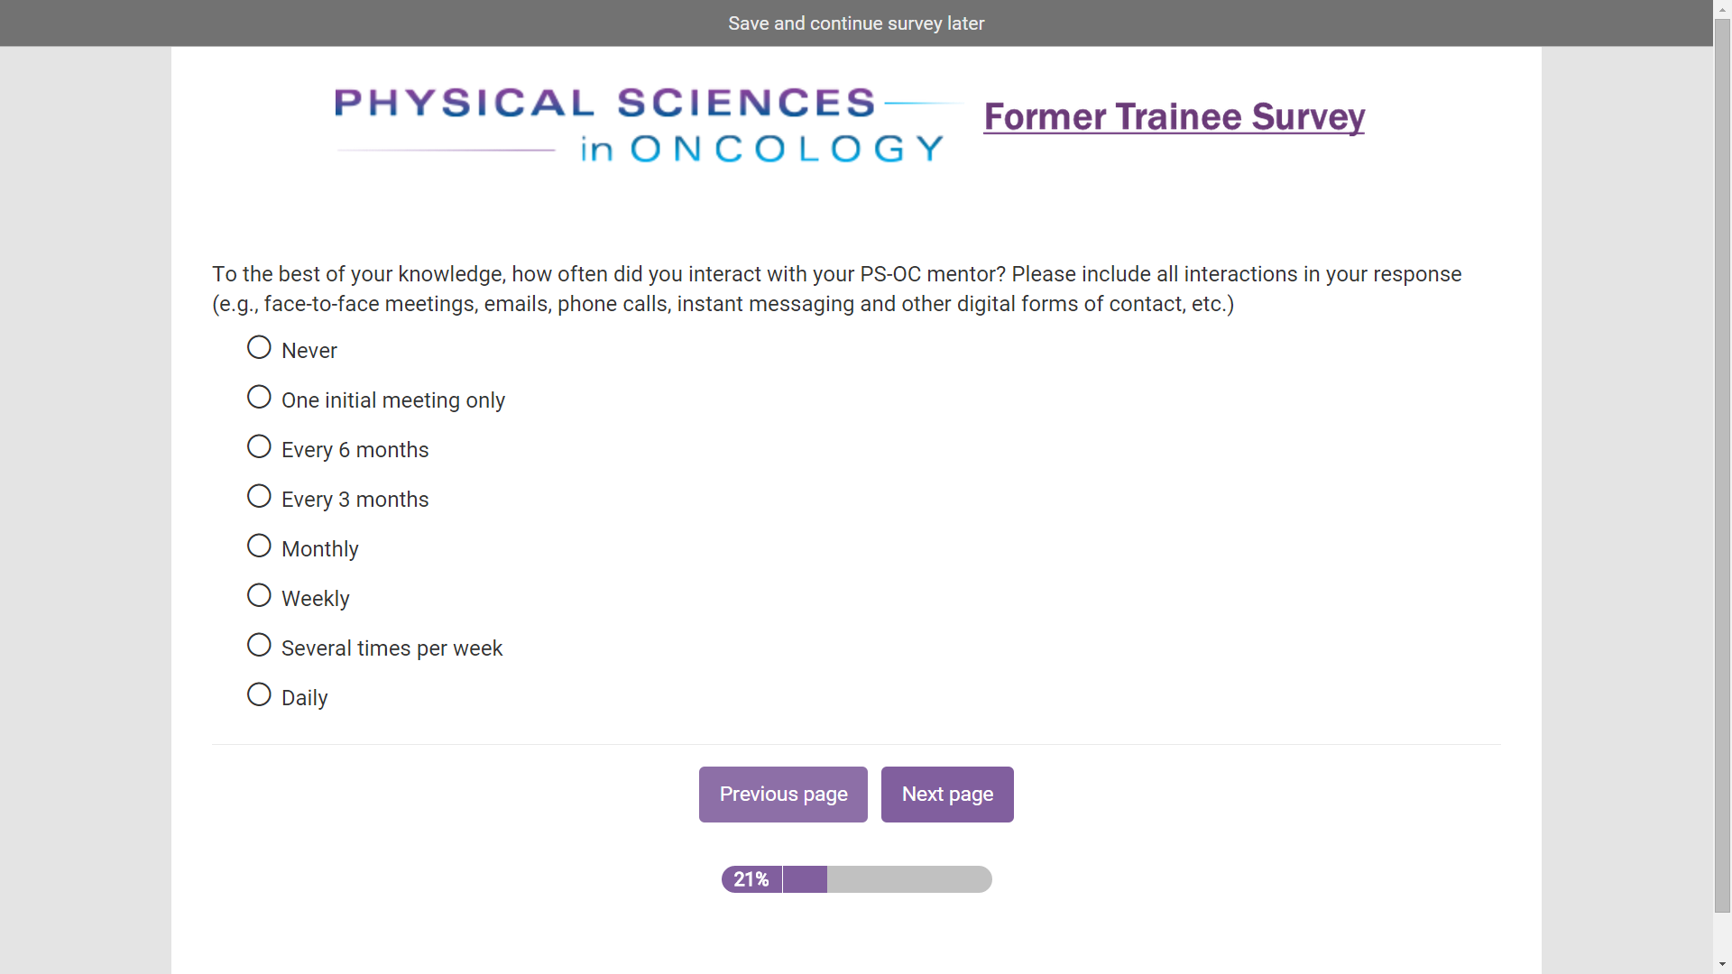Screen dimensions: 1732x974
Task: Choose the Daily radio button
Action: pos(259,695)
